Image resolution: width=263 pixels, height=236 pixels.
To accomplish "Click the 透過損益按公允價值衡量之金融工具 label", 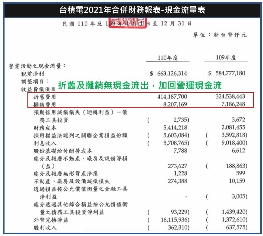I will point(80,189).
